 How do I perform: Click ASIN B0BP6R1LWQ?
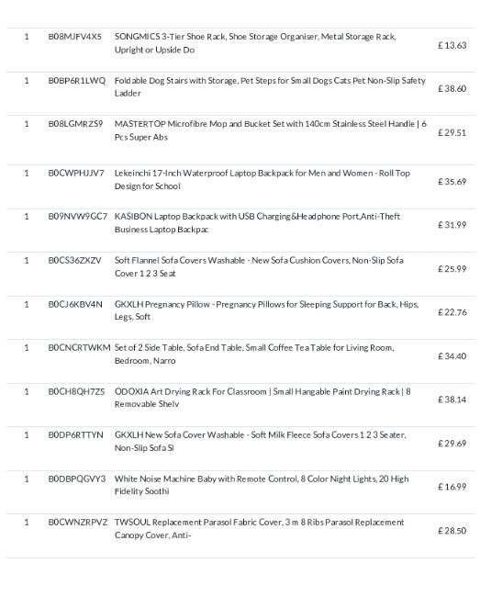(x=77, y=80)
